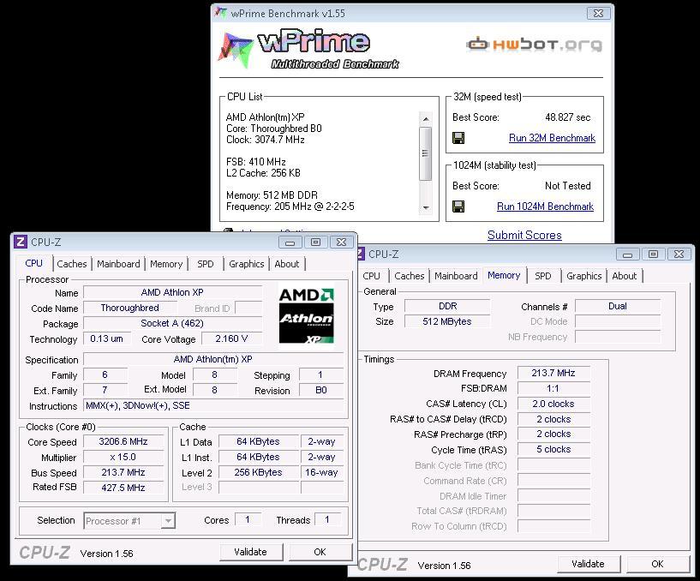The width and height of the screenshot is (700, 581).
Task: Close the right CPU-Z Memory window
Action: (679, 255)
